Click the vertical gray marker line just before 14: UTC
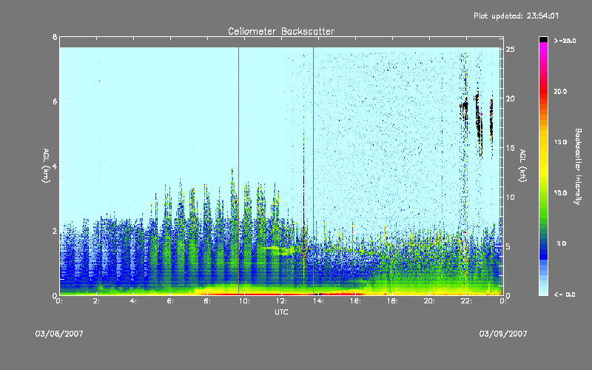The width and height of the screenshot is (592, 370). tap(313, 171)
